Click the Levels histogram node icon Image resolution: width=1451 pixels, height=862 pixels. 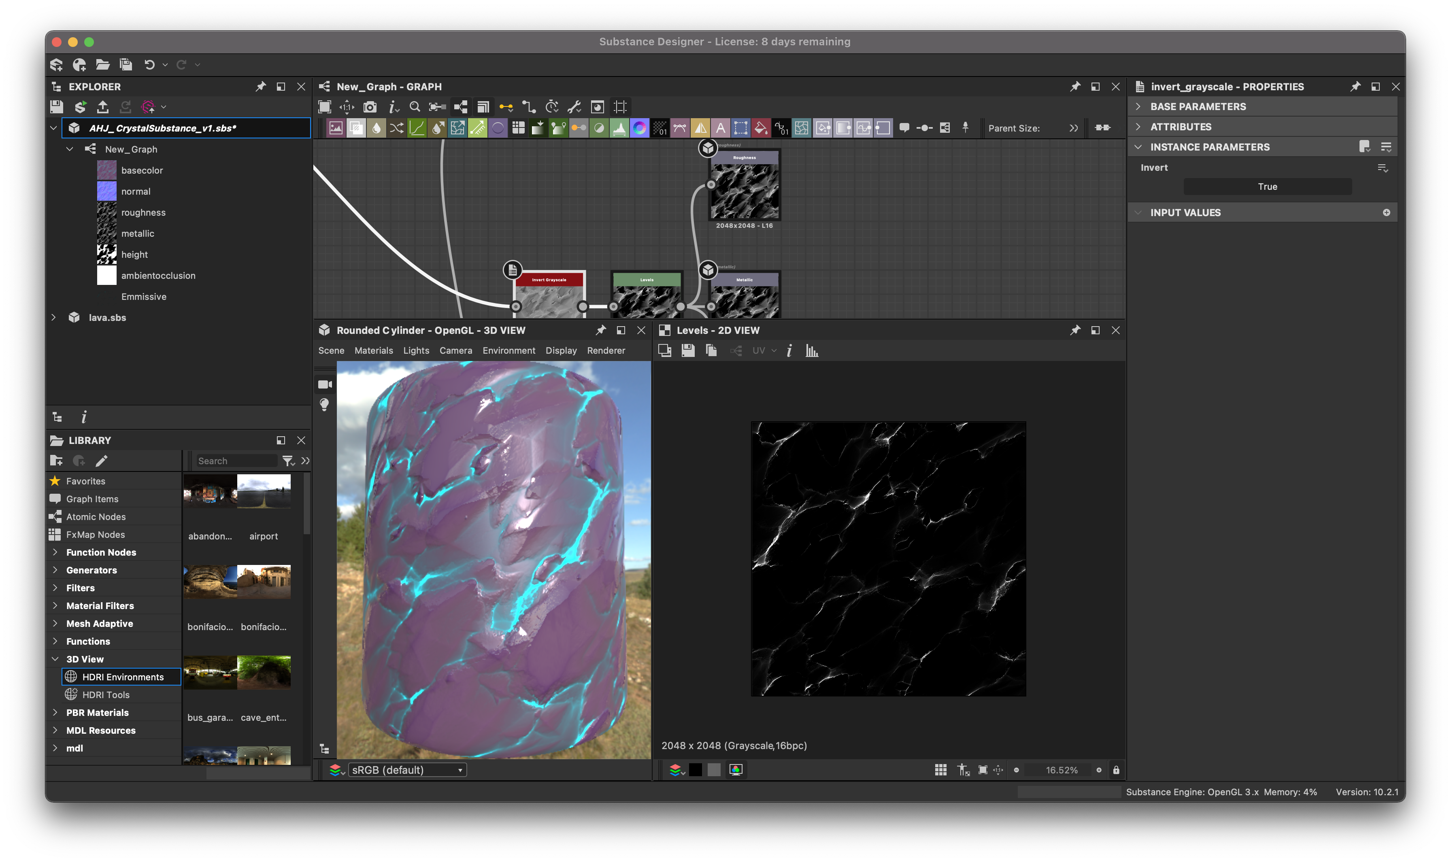(x=619, y=128)
